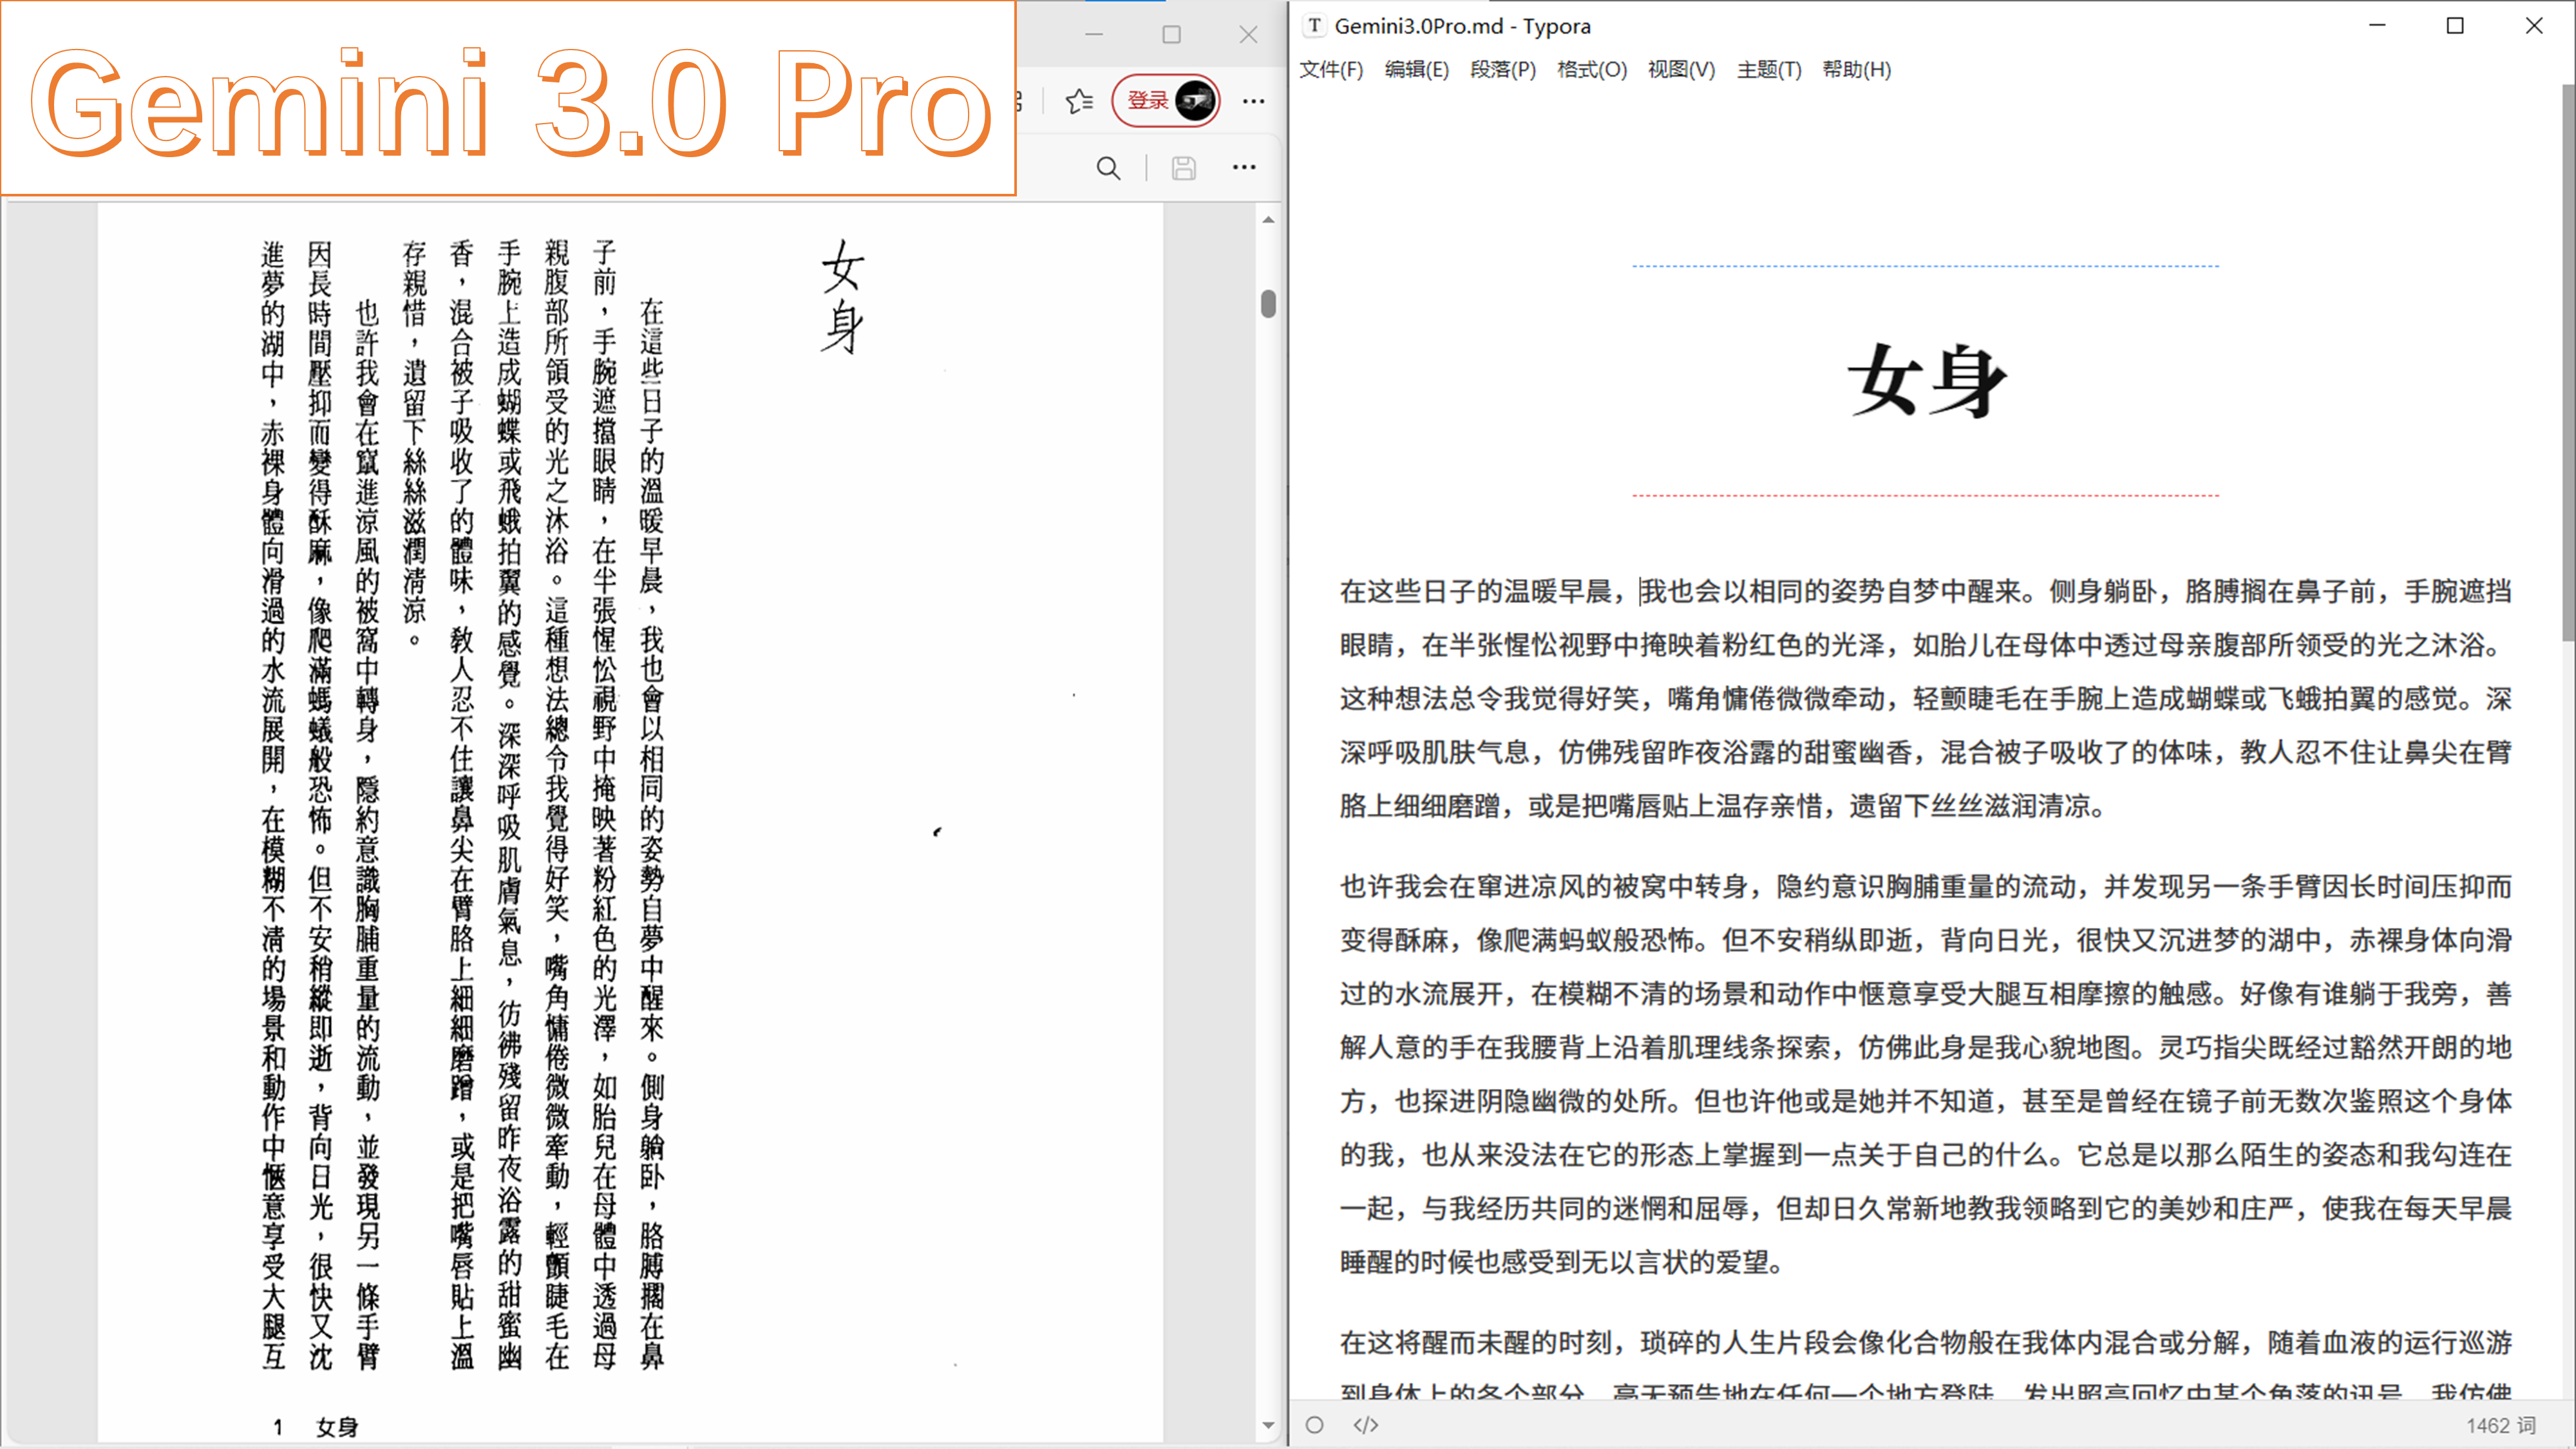Screen dimensions: 2576x1449
Task: Open the 文件(F) menu
Action: point(1331,70)
